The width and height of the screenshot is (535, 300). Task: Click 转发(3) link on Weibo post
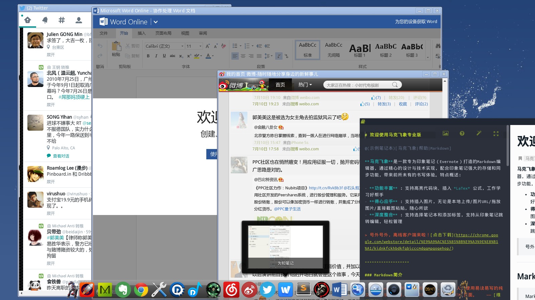coord(384,104)
